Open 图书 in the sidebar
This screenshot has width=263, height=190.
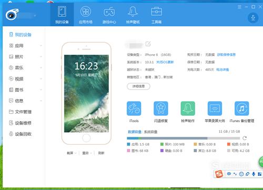16,90
